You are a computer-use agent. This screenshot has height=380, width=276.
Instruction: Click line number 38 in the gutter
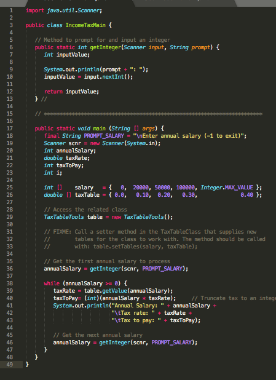tap(10, 283)
